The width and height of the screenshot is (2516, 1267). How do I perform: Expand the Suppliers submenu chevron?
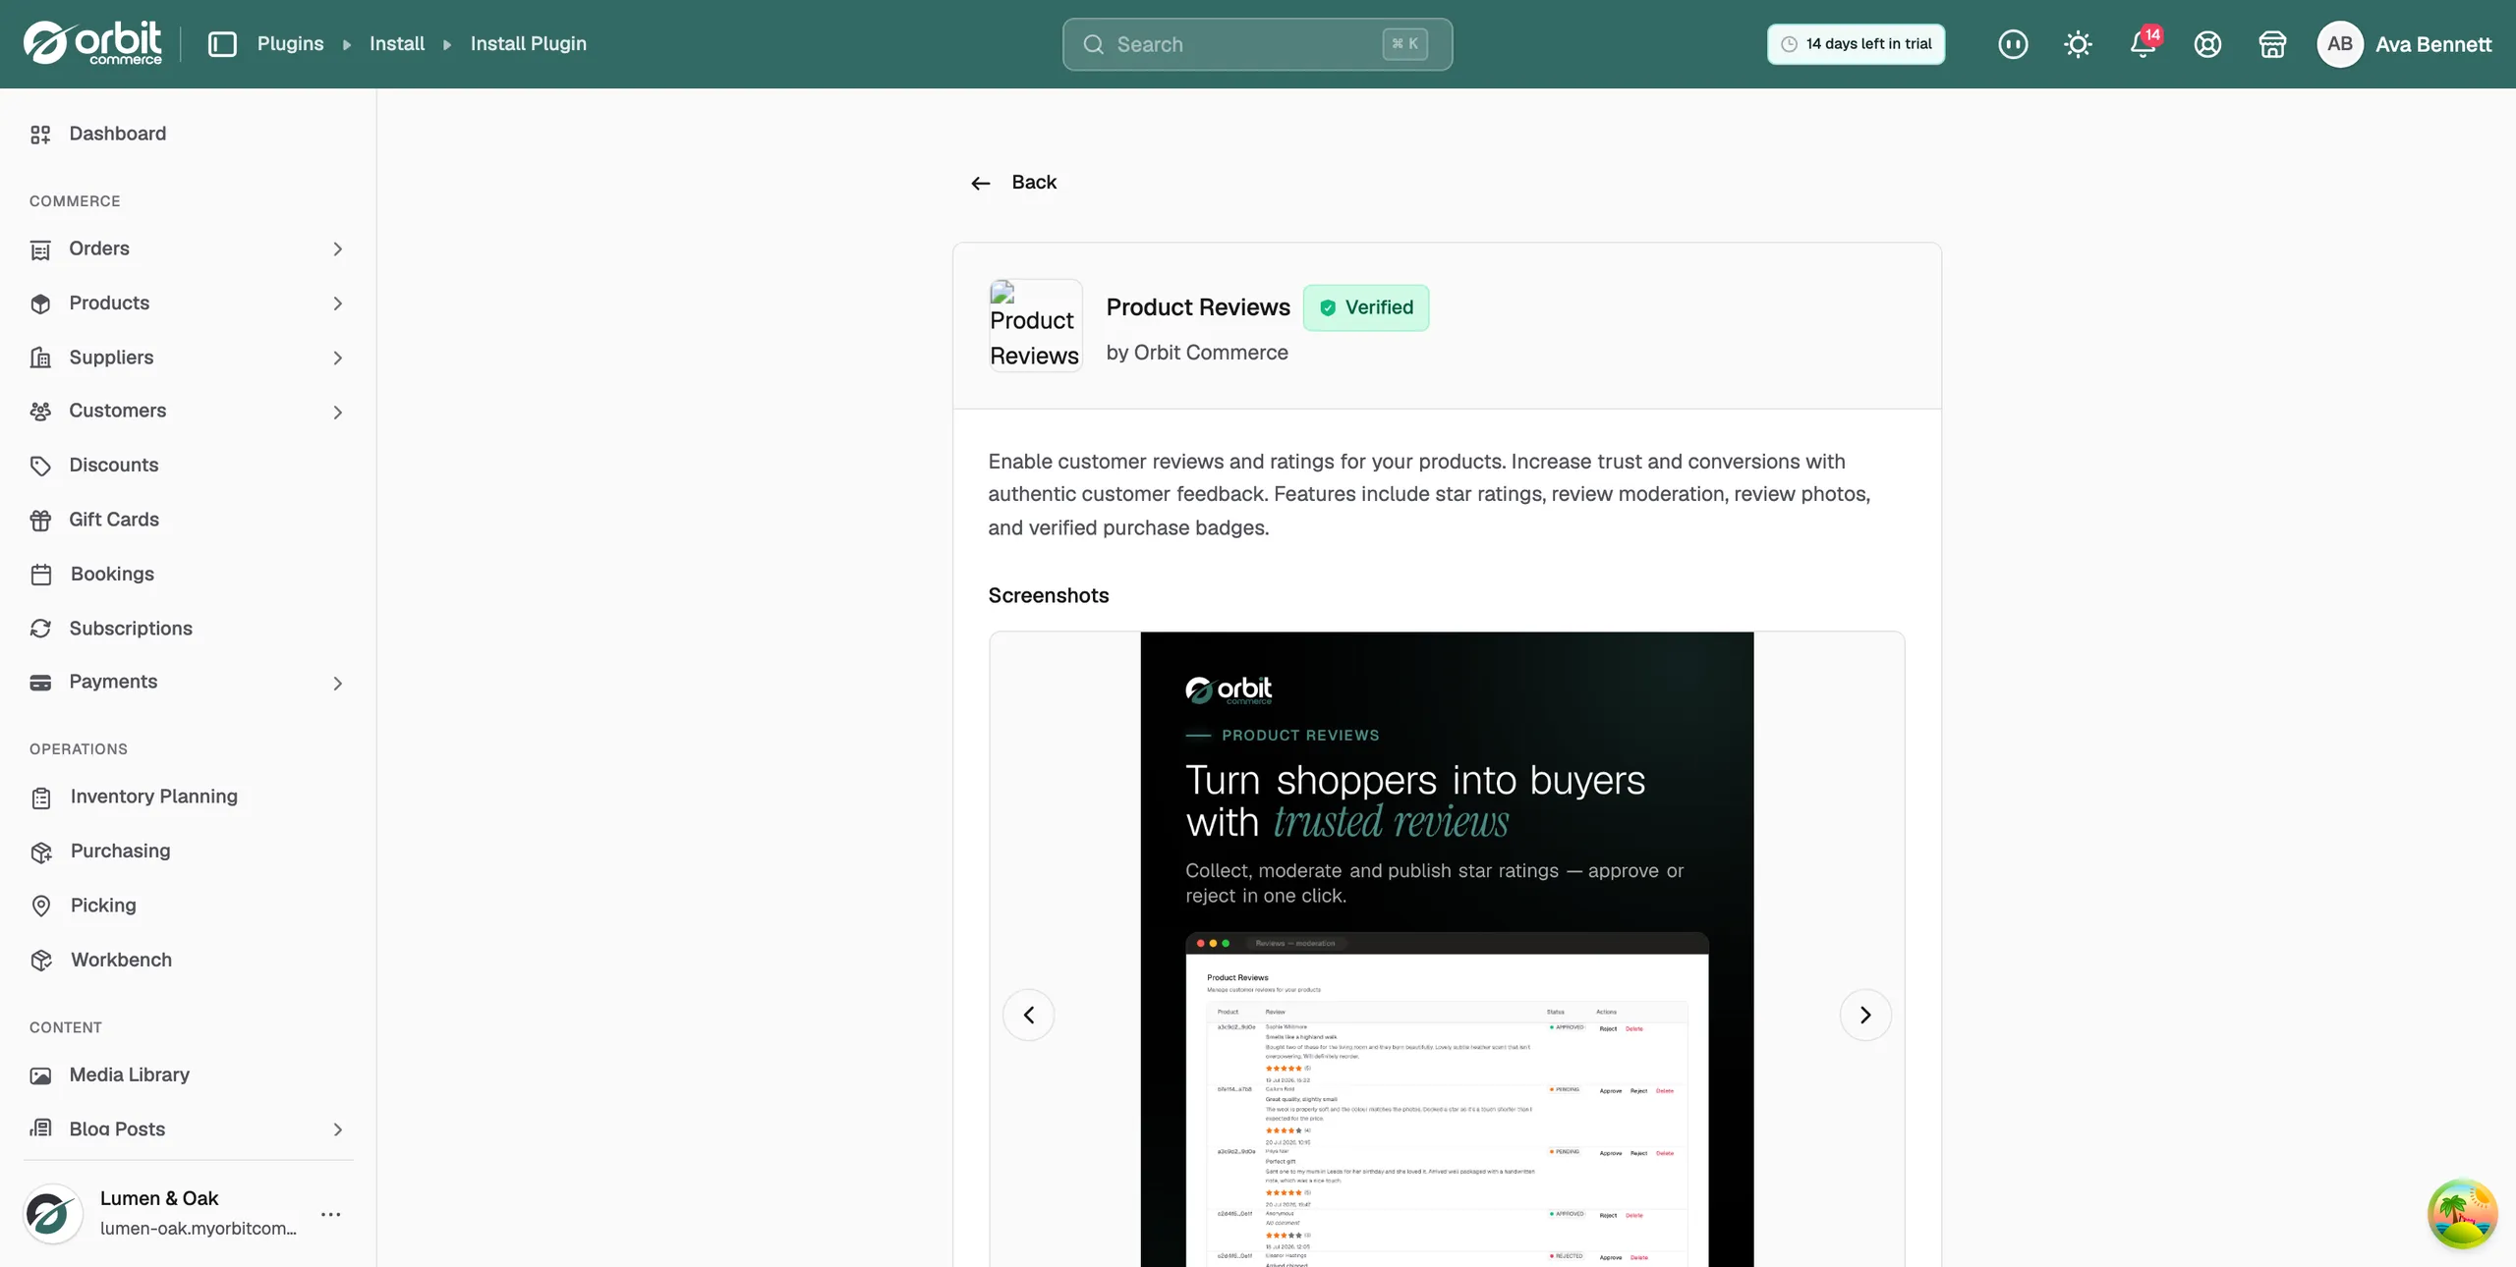pyautogui.click(x=337, y=358)
